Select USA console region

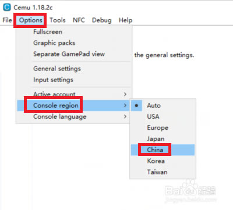pos(163,116)
